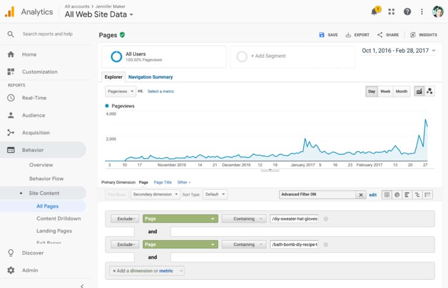Open the second filter's Containing dropdown
This screenshot has height=288, width=448.
coord(244,244)
